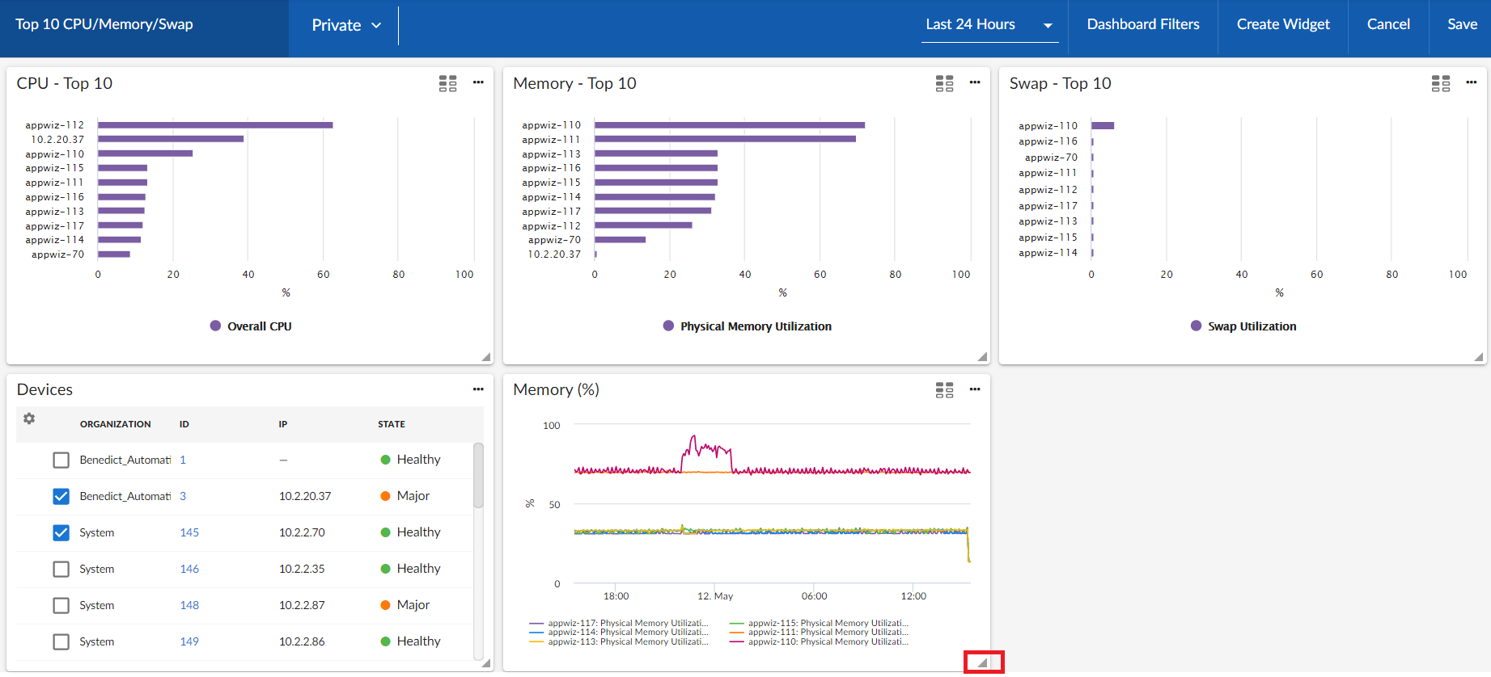Save the dashboard
Image resolution: width=1491 pixels, height=677 pixels.
(1462, 24)
